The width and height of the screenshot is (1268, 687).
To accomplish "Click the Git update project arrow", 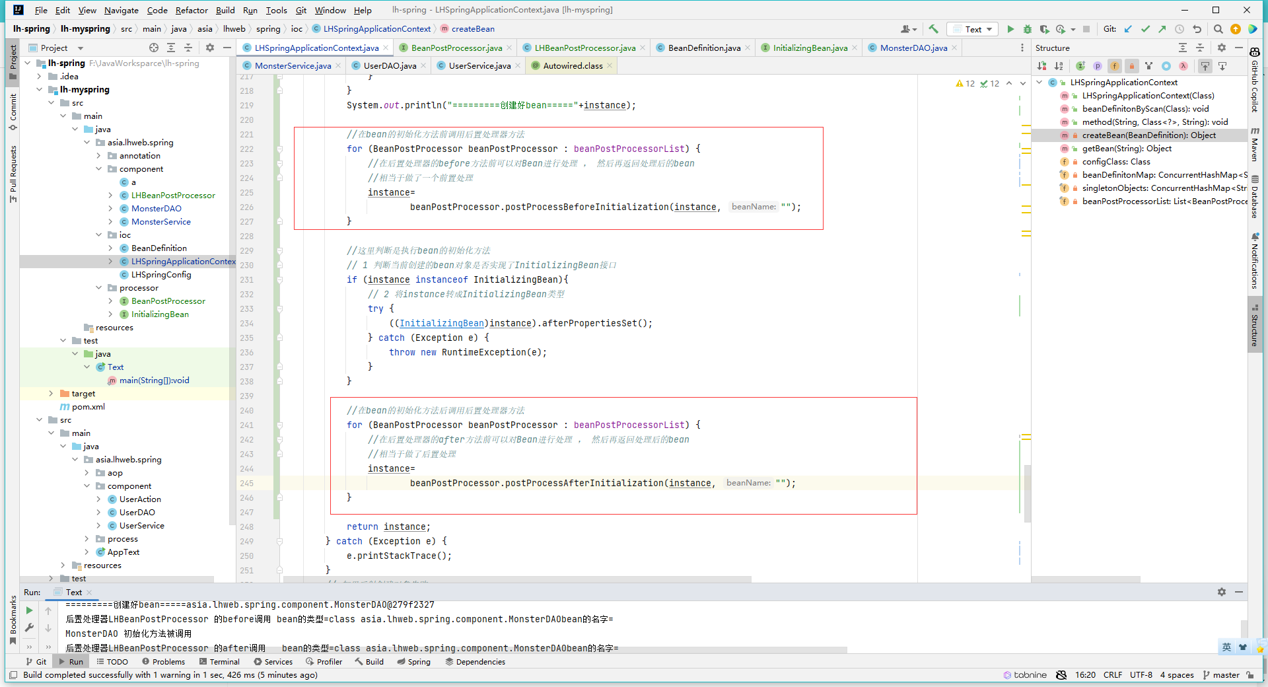I will coord(1128,29).
